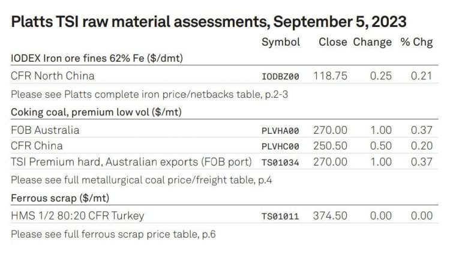This screenshot has height=258, width=450.
Task: Click the HMS 1/2 80:20 CFR Turkey row
Action: point(224,216)
